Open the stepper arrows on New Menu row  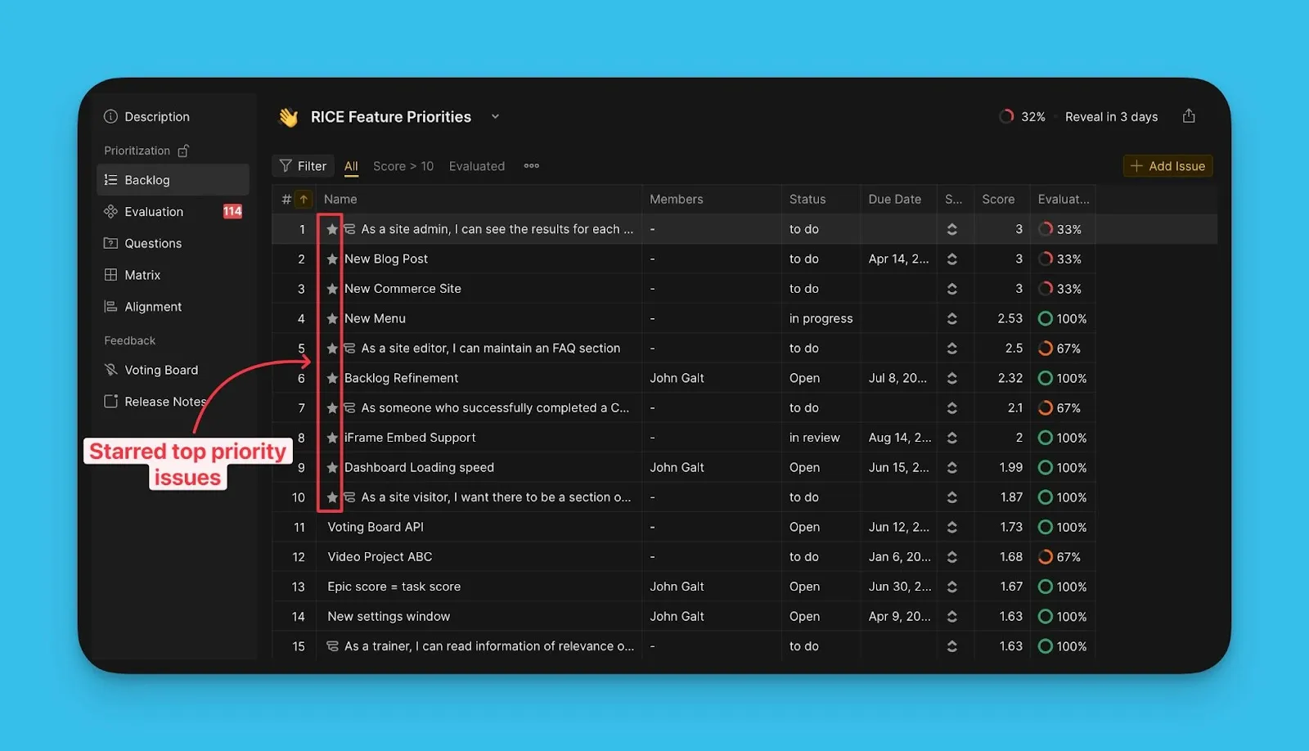tap(952, 319)
